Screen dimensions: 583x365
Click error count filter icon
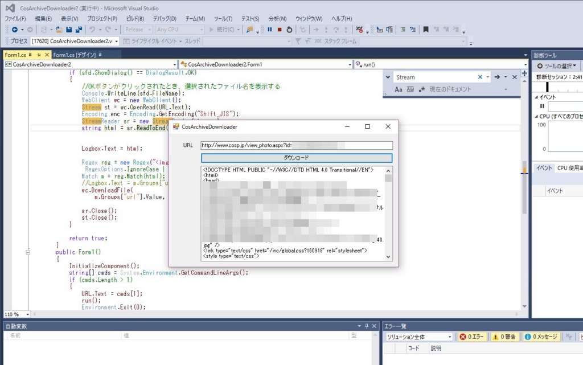pyautogui.click(x=463, y=337)
